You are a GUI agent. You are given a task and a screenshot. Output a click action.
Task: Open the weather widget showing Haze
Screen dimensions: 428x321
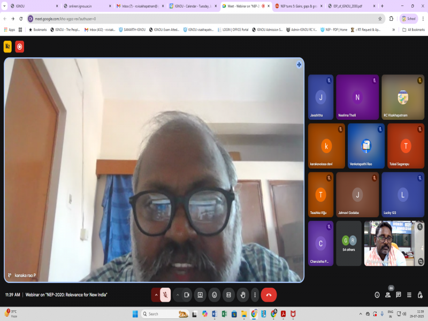(x=11, y=314)
